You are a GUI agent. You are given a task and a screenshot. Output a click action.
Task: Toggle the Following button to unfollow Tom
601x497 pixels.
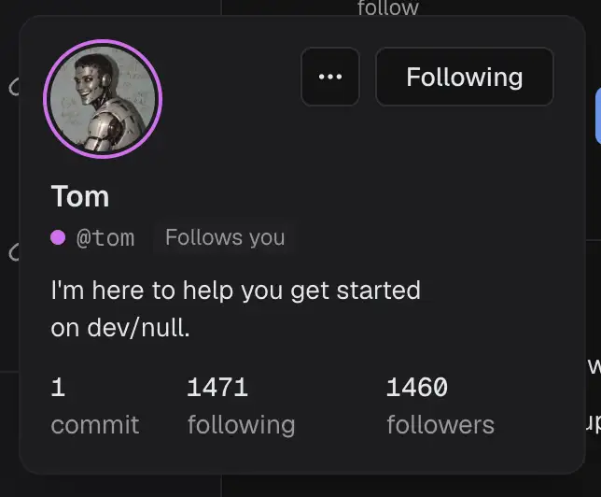pos(465,77)
